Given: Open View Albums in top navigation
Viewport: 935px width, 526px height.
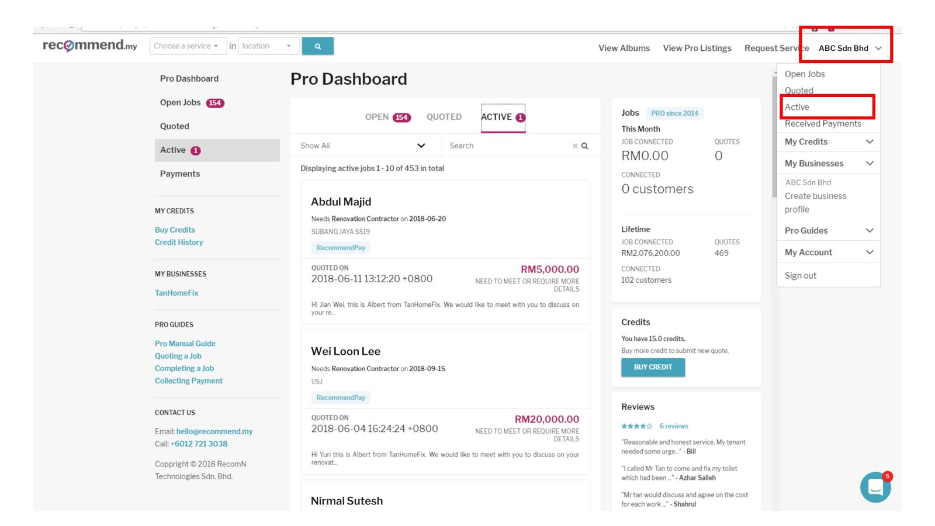Looking at the screenshot, I should pos(624,49).
